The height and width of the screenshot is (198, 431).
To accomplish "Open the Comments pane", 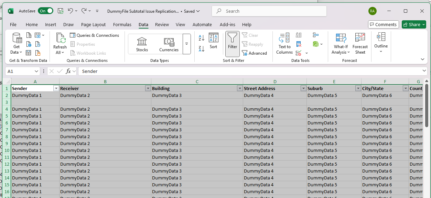I will tap(383, 24).
